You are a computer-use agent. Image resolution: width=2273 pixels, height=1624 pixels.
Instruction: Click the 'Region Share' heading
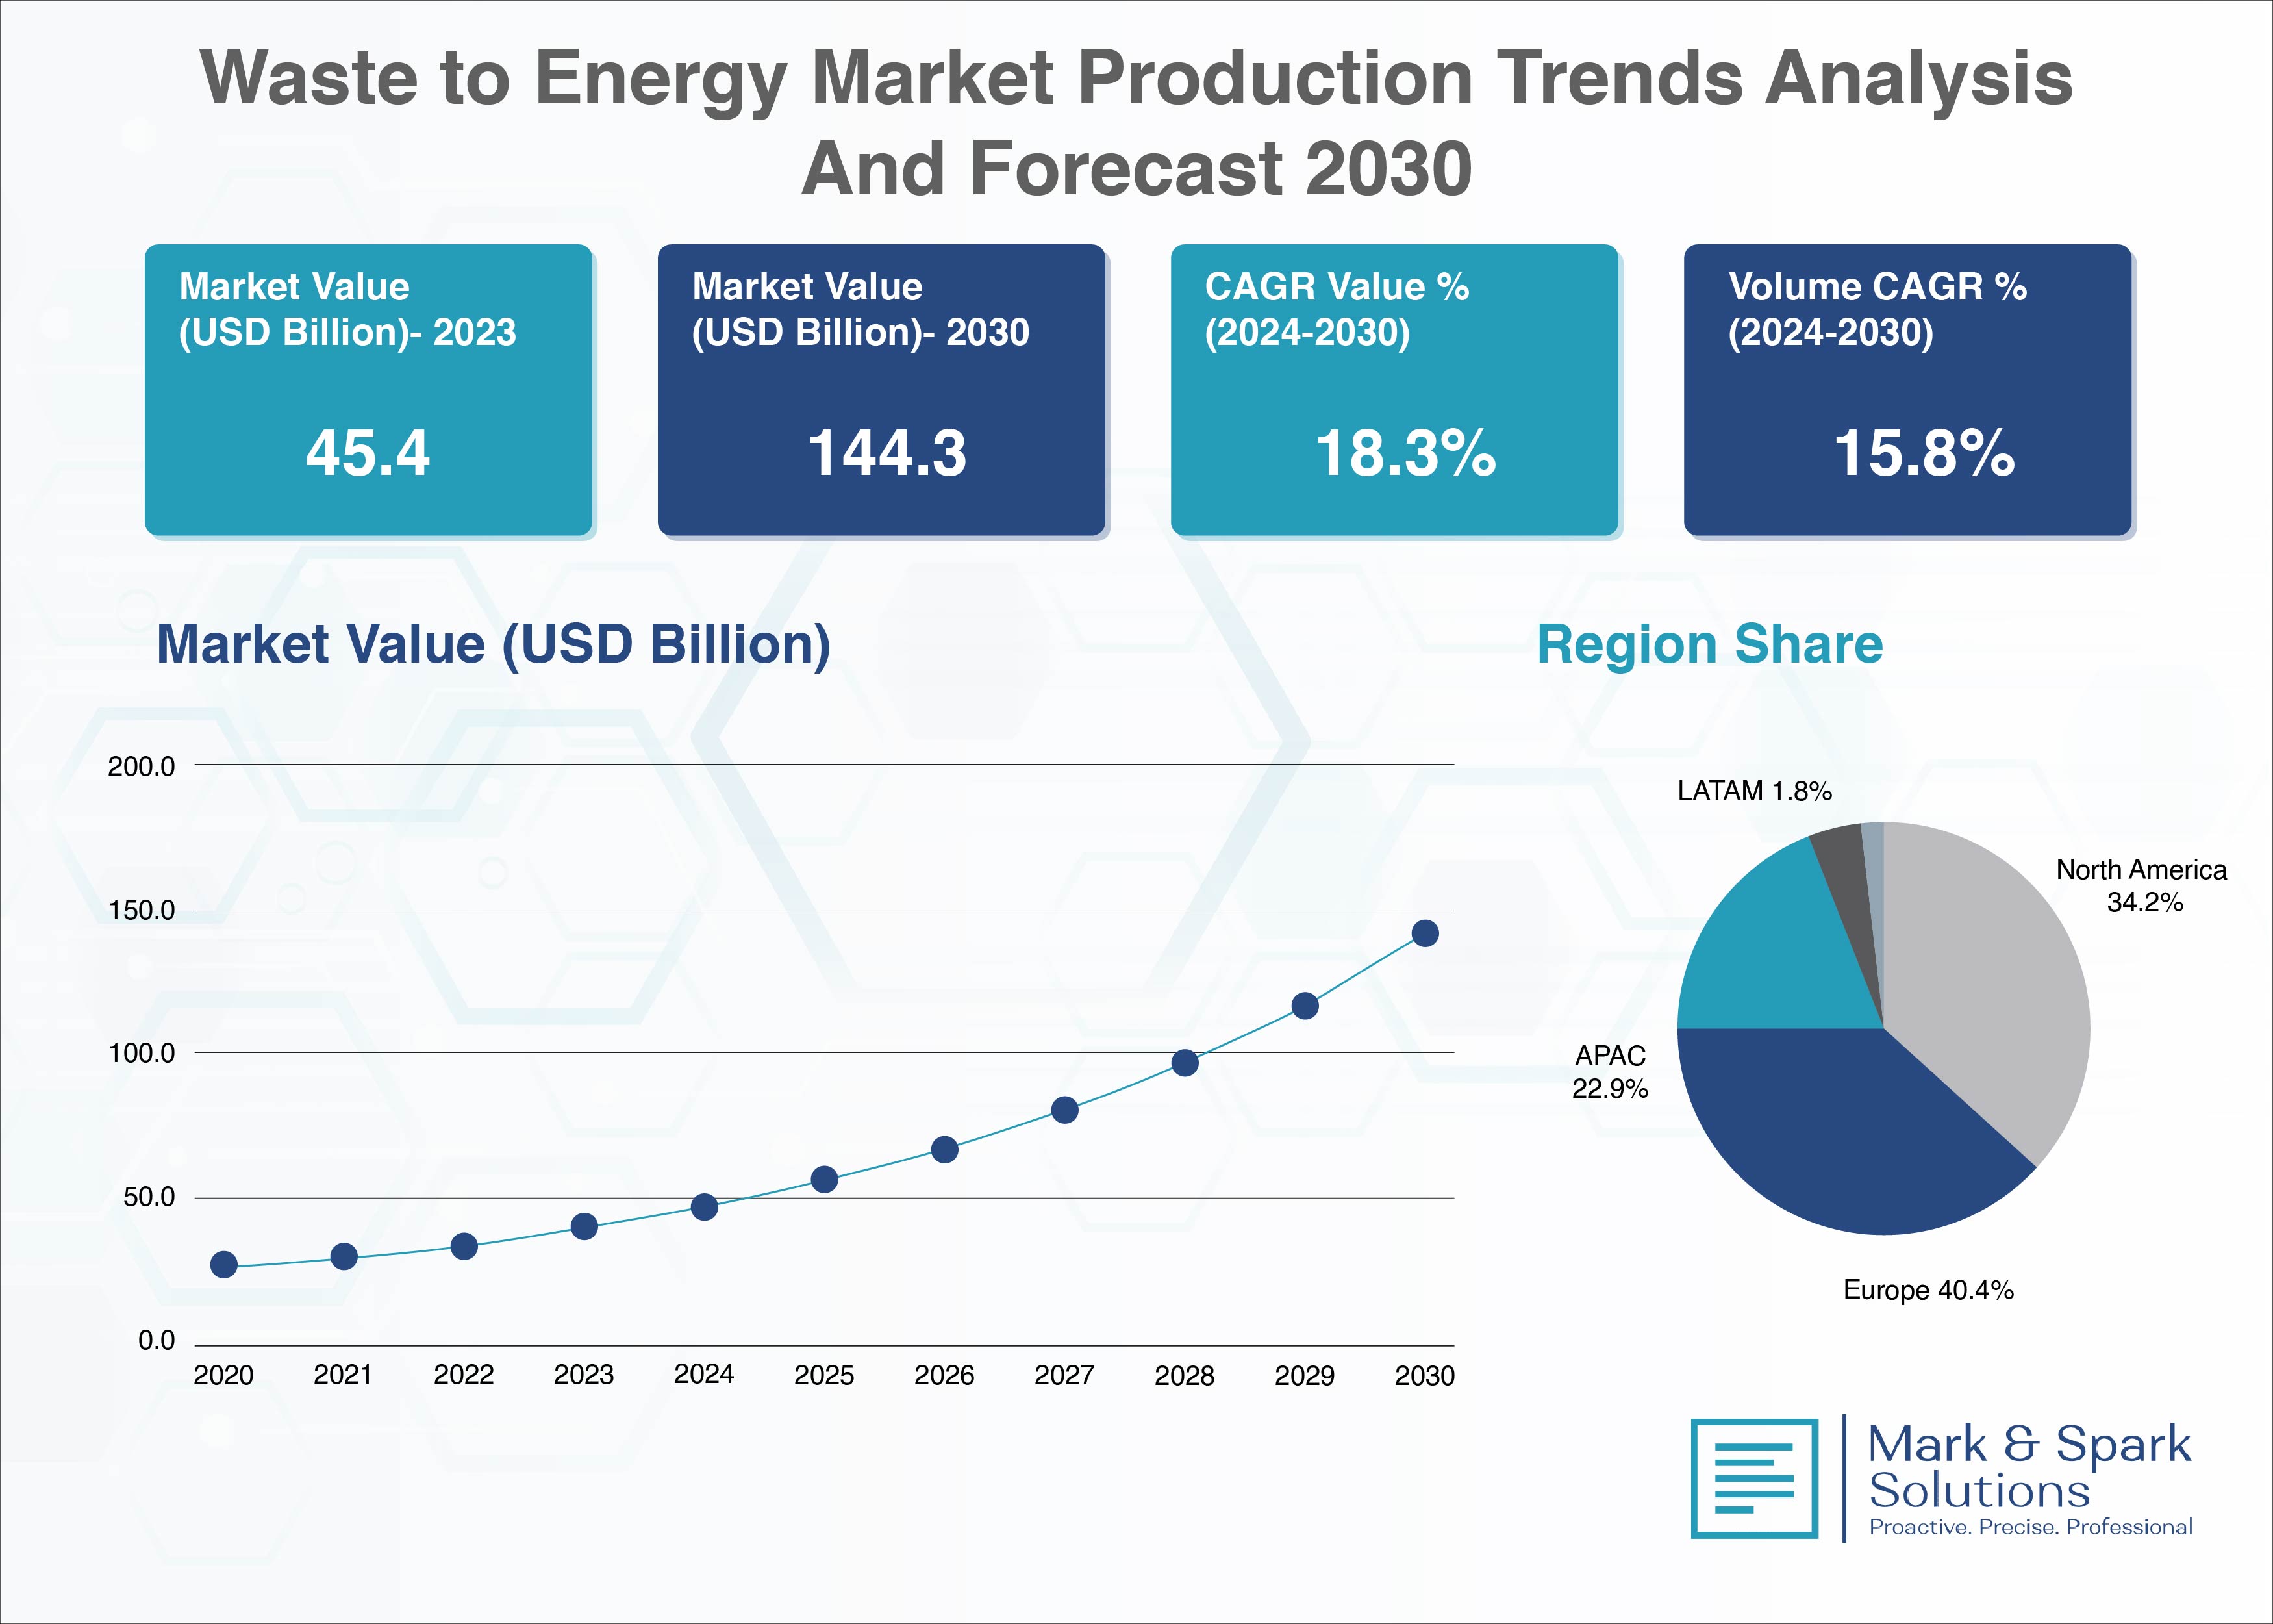click(x=1709, y=644)
